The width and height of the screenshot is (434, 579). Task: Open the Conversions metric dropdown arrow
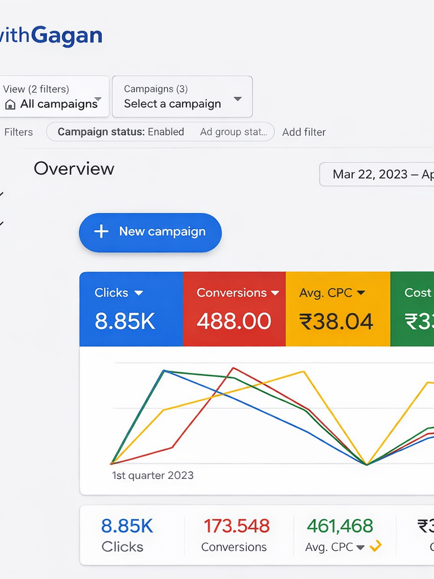tap(275, 293)
